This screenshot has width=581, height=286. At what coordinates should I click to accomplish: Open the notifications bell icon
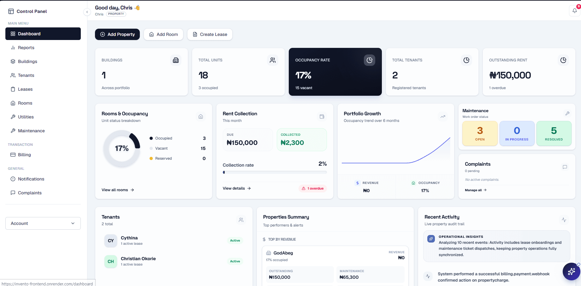tap(574, 11)
